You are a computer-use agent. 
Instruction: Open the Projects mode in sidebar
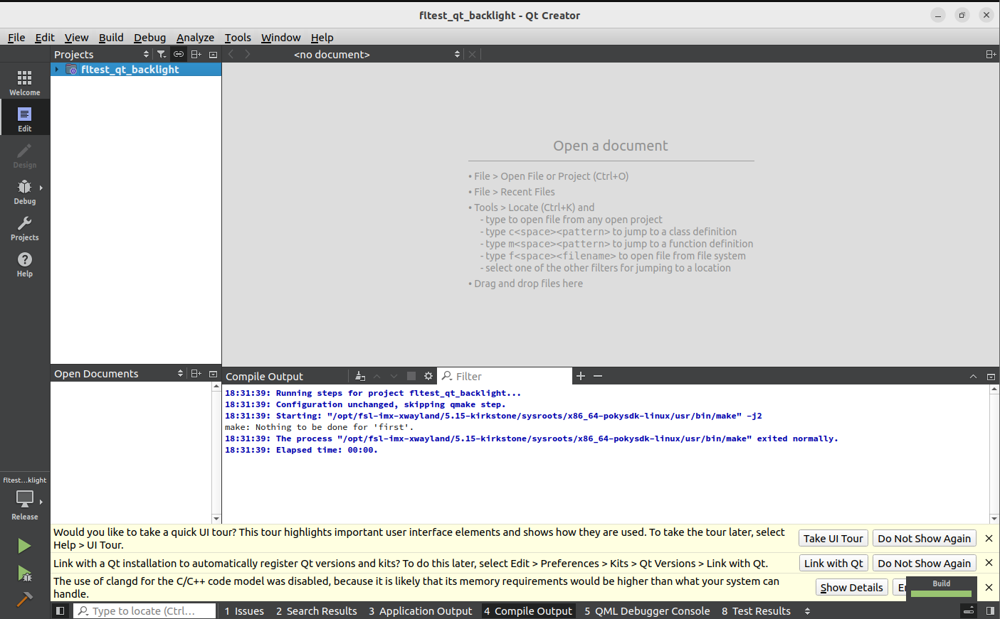[x=25, y=227]
